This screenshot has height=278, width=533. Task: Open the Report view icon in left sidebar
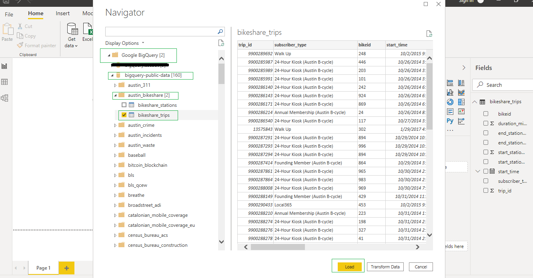coord(5,66)
